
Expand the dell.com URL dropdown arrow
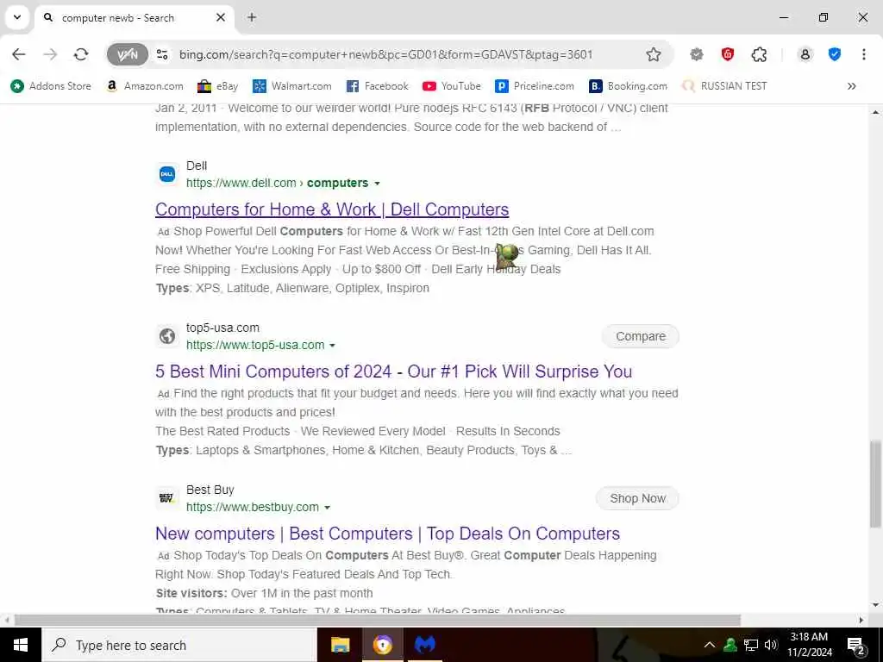[378, 184]
